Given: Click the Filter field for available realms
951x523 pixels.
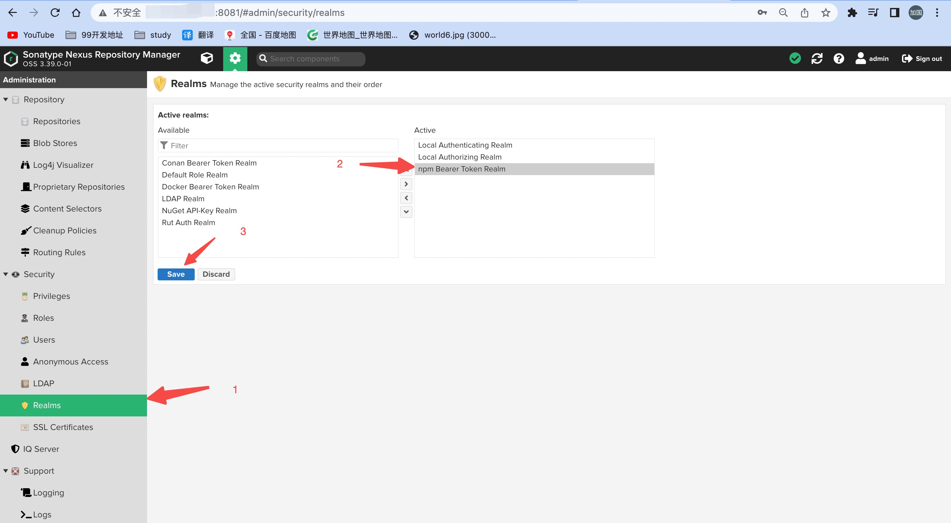Looking at the screenshot, I should click(x=278, y=145).
